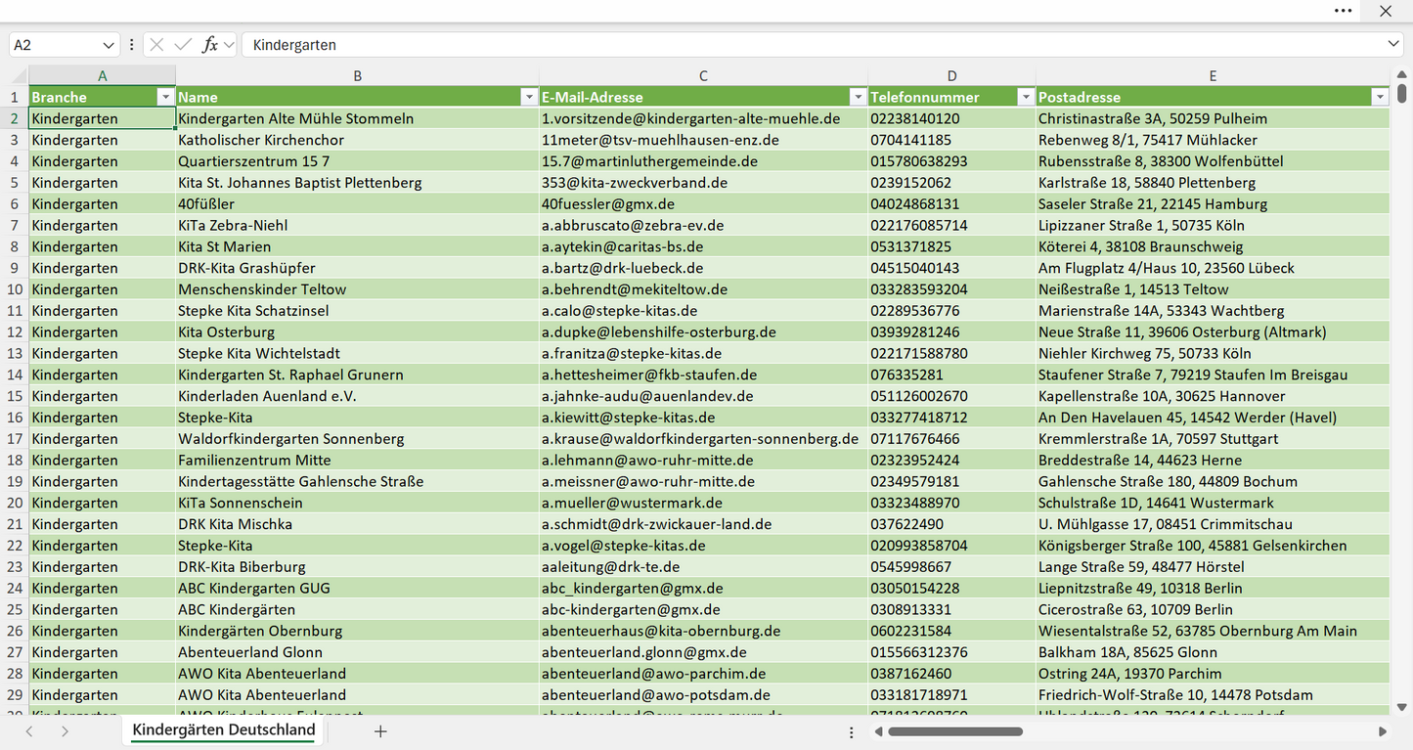Image resolution: width=1413 pixels, height=750 pixels.
Task: Select column A header
Action: (103, 75)
